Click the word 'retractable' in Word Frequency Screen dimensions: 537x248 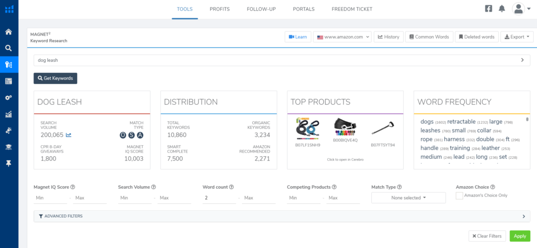(461, 122)
